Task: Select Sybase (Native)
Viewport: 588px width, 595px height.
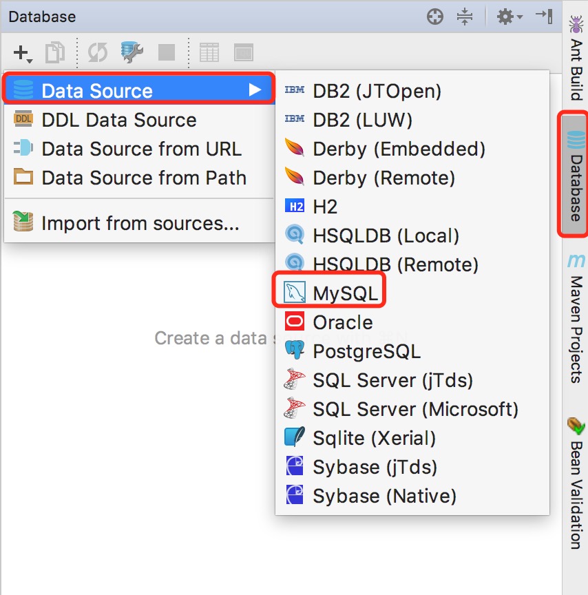Action: (x=412, y=496)
